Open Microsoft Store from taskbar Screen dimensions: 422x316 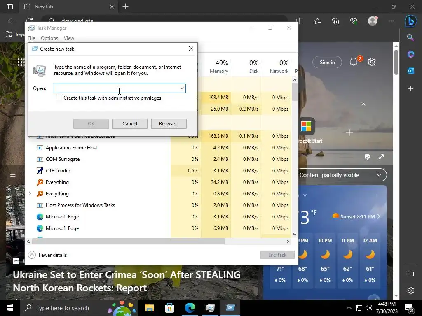pos(169,308)
